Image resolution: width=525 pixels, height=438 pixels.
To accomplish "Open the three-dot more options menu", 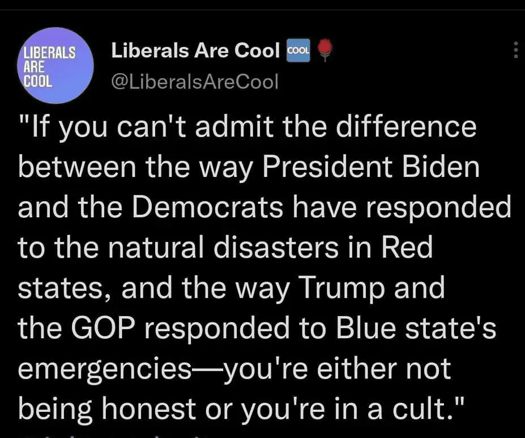I will (516, 51).
